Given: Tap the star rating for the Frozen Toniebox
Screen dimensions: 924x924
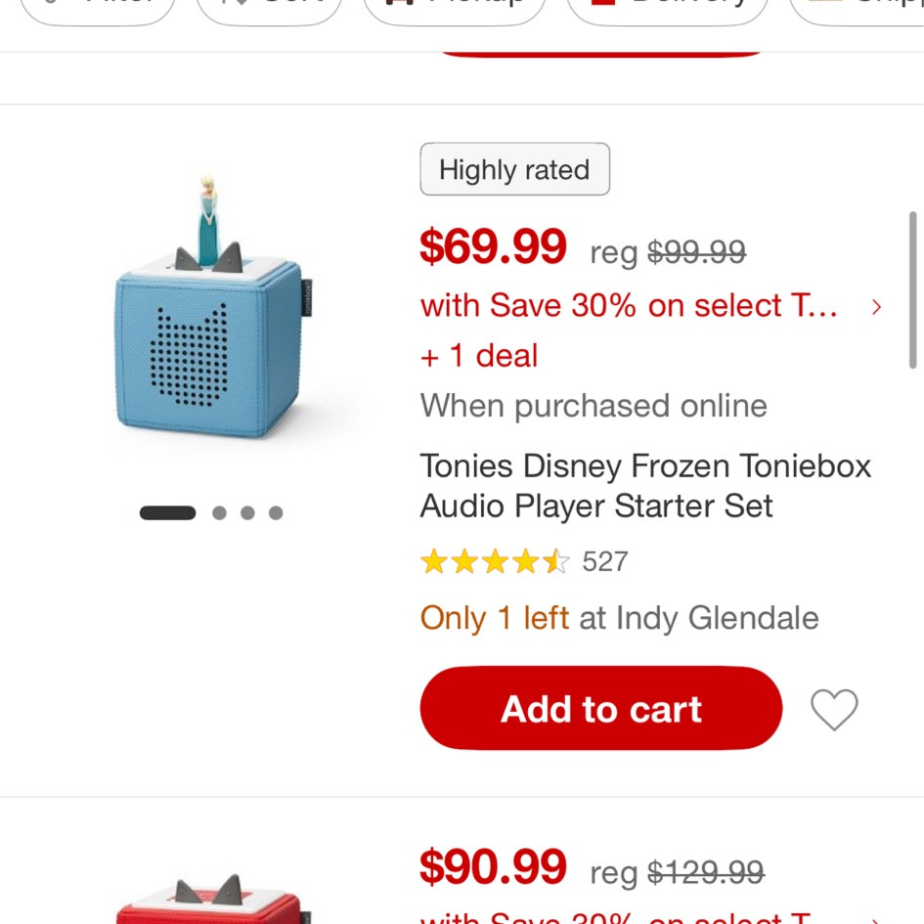Looking at the screenshot, I should 494,561.
